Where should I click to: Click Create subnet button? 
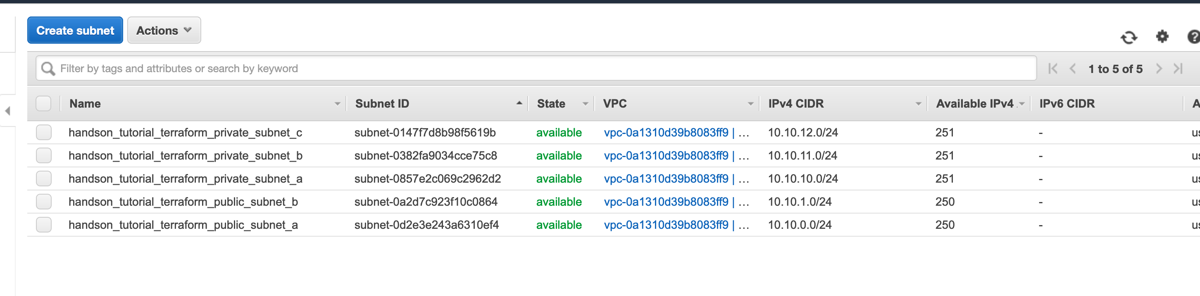[75, 30]
